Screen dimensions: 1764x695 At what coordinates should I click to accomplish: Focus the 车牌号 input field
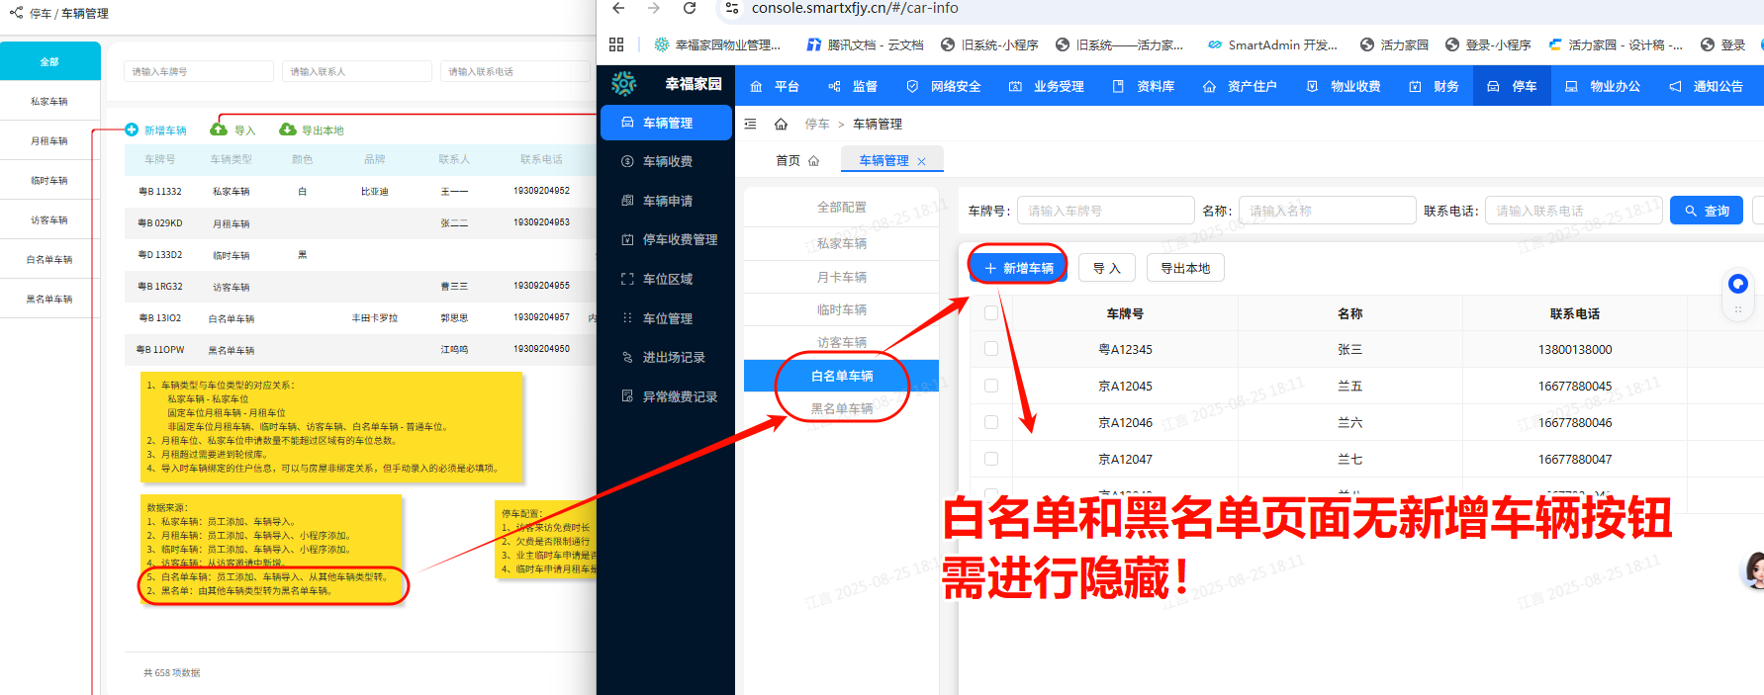click(x=1105, y=211)
